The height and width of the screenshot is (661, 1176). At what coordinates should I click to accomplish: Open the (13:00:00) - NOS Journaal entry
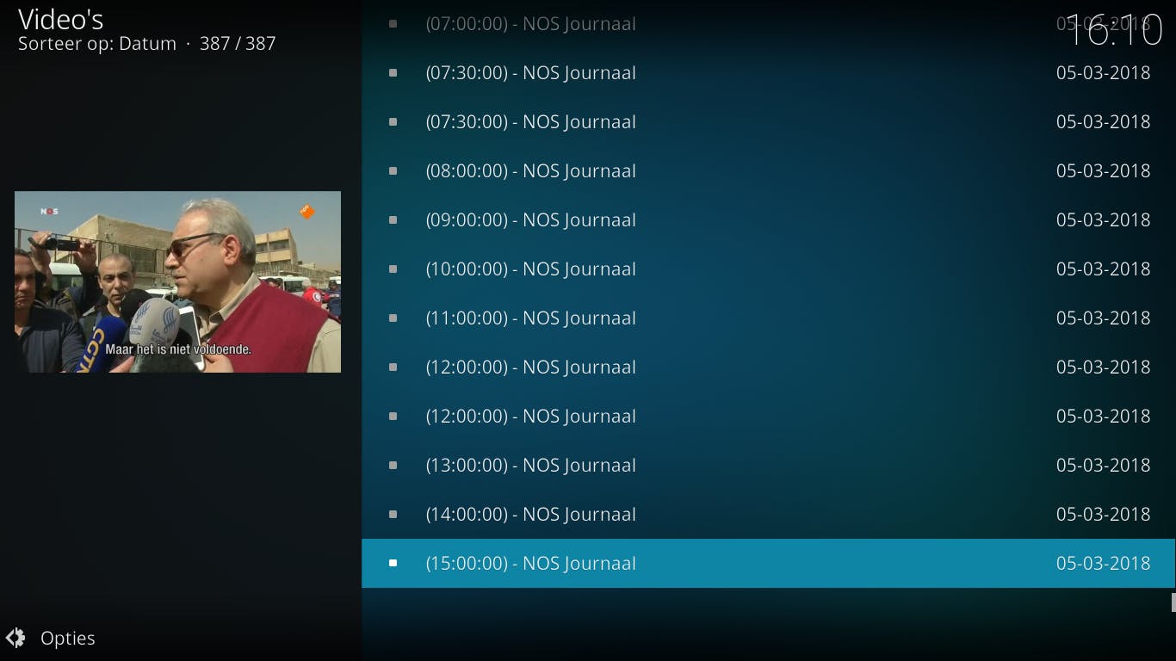[768, 465]
